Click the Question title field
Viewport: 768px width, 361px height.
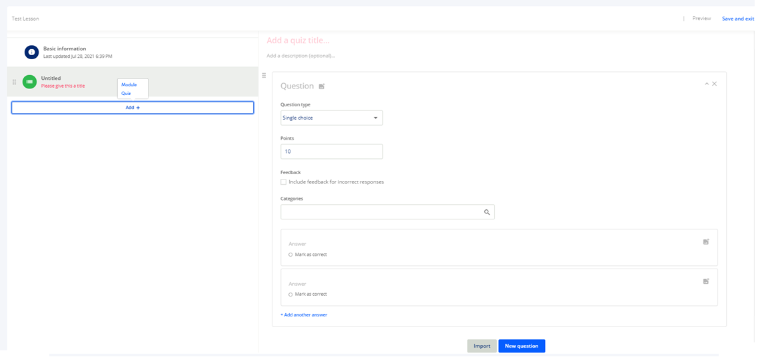click(297, 86)
